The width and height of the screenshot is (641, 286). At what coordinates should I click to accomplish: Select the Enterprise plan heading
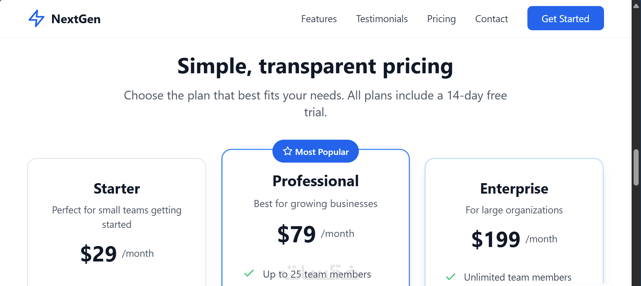point(514,189)
